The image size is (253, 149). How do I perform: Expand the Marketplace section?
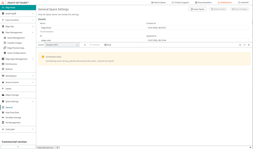click(18, 76)
